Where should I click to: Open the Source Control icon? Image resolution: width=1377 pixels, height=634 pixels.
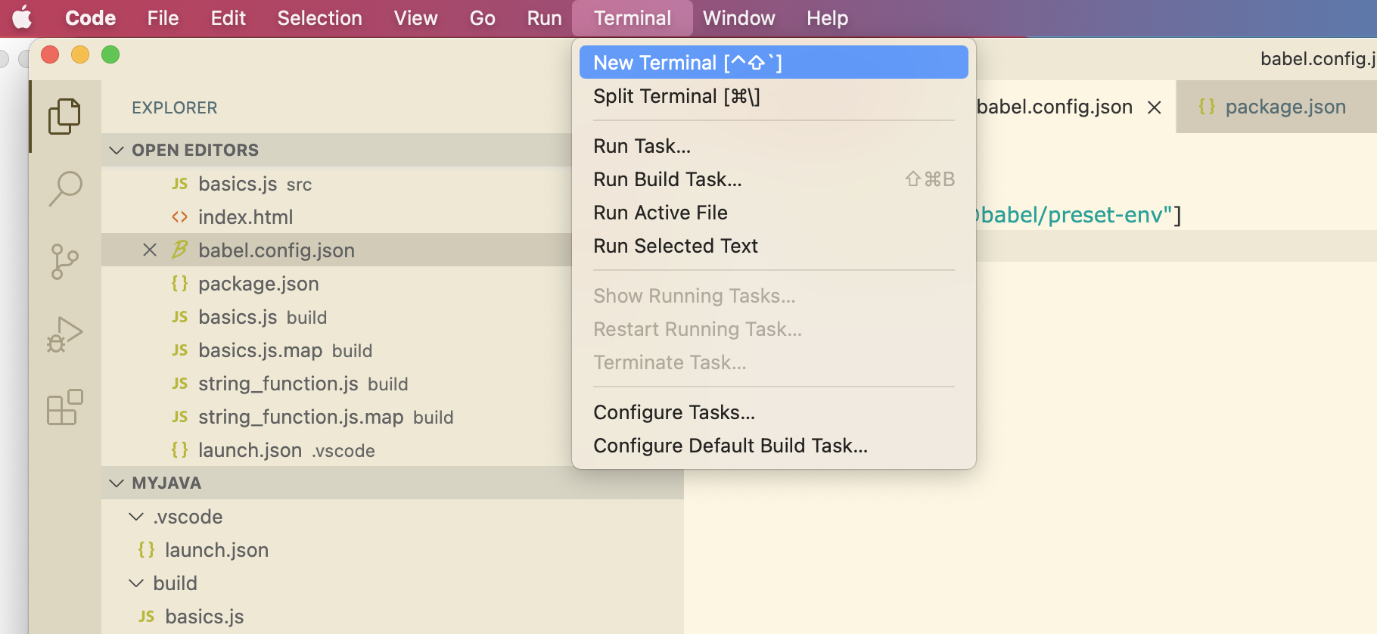64,261
